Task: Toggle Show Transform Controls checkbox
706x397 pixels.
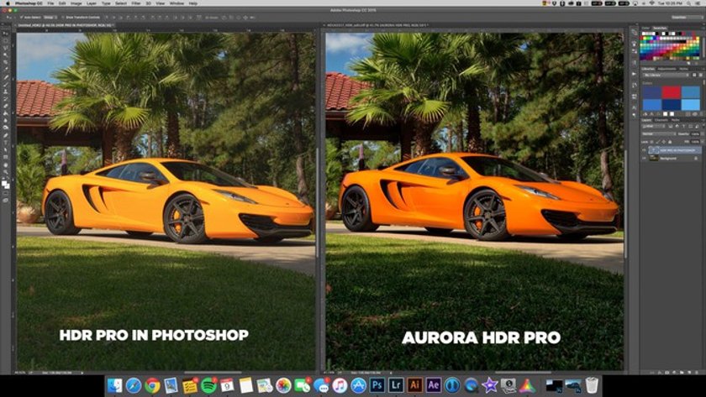Action: click(64, 17)
